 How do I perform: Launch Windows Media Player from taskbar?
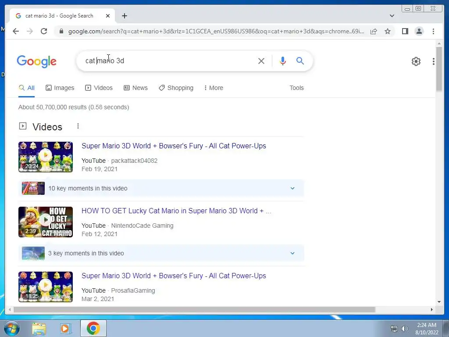click(66, 328)
